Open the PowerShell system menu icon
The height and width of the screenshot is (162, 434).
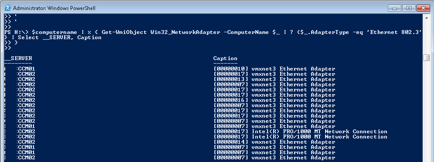tap(8, 8)
